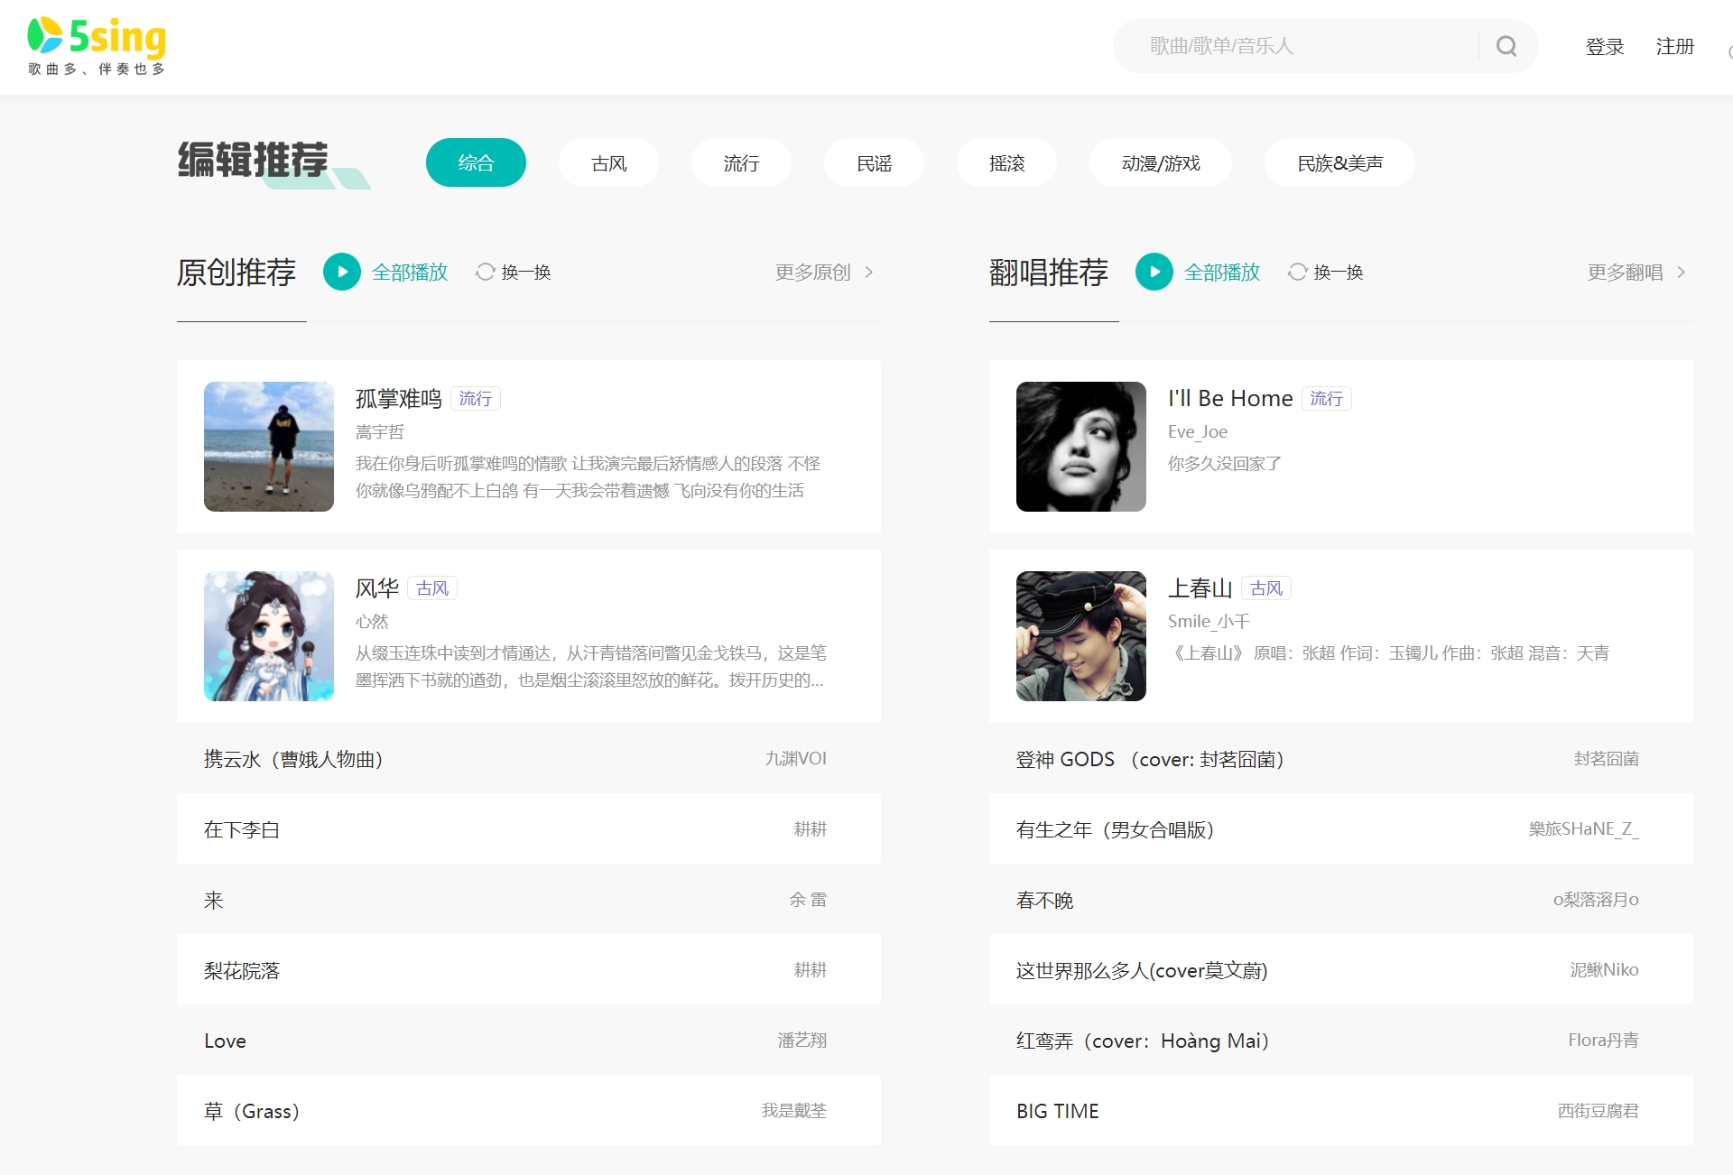Open the song BIG TIME
Viewport: 1733px width, 1175px height.
(1057, 1111)
